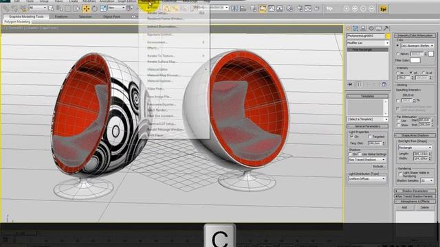Image resolution: width=440 pixels, height=247 pixels.
Task: Toggle the Window/Crossing selection icon
Action: point(76,9)
